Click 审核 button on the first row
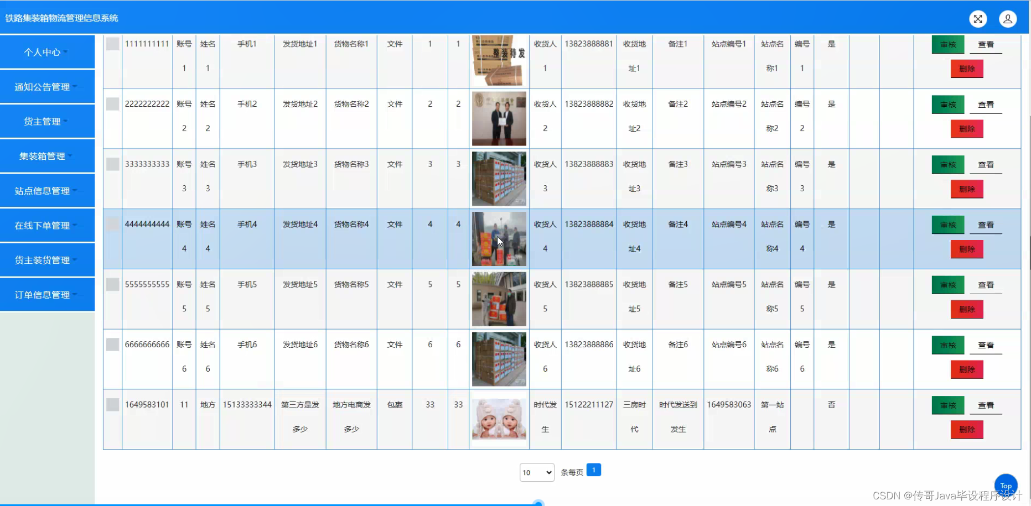Viewport: 1031px width, 506px height. (947, 44)
